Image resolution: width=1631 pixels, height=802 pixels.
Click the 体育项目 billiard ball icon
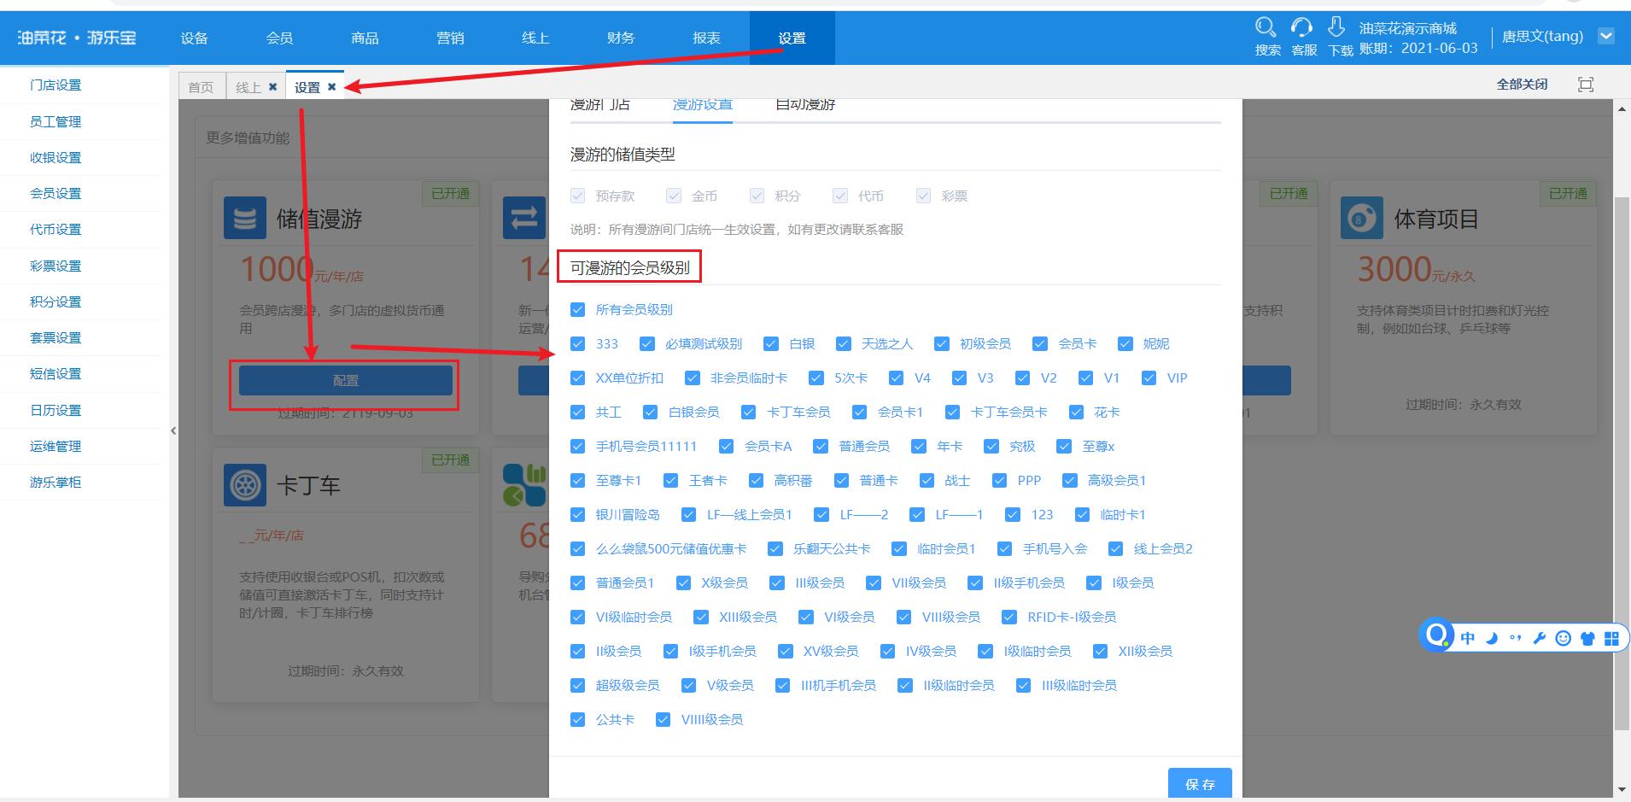coord(1361,218)
